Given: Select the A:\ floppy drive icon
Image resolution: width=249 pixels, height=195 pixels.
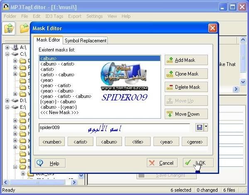Looking at the screenshot, I should pyautogui.click(x=15, y=47).
